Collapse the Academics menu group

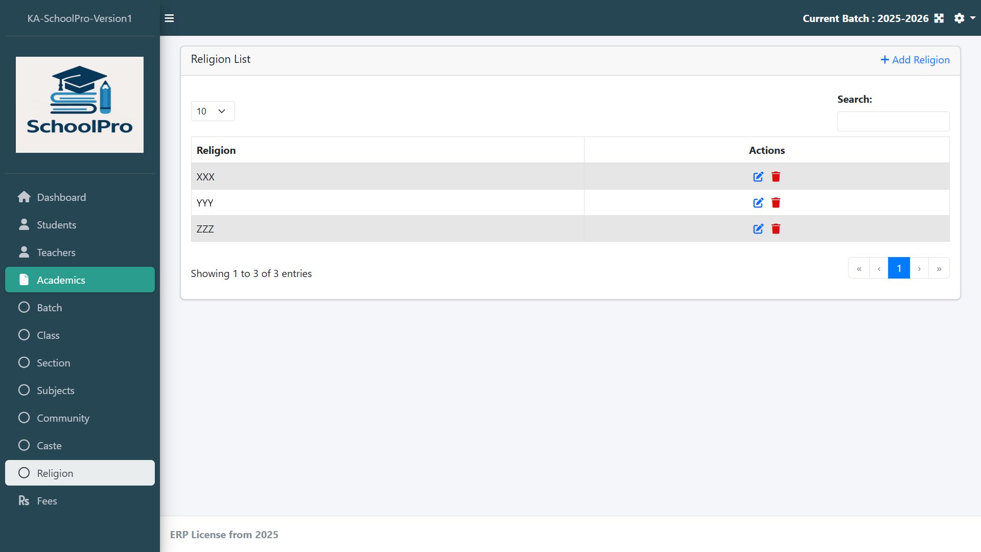[80, 280]
